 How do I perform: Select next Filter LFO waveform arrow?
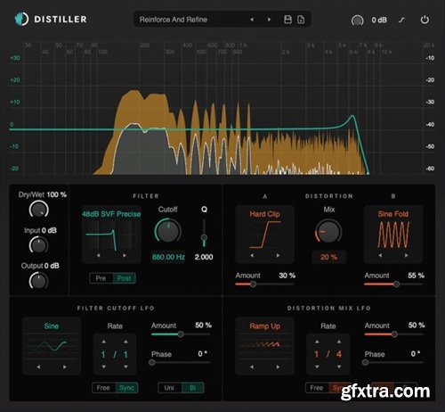point(65,367)
